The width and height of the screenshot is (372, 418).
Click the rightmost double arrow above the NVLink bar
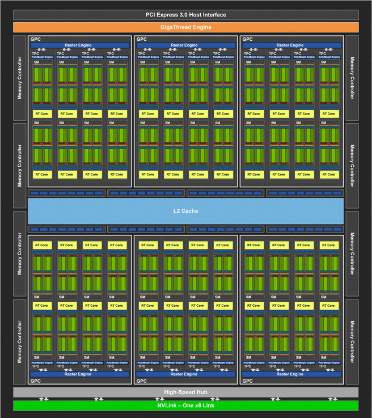click(333, 399)
